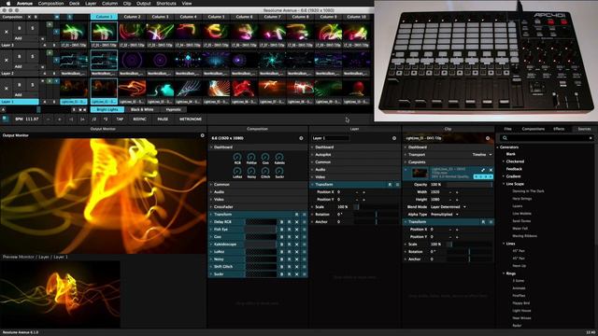Open the Output menu
This screenshot has width=598, height=336.
click(143, 3)
